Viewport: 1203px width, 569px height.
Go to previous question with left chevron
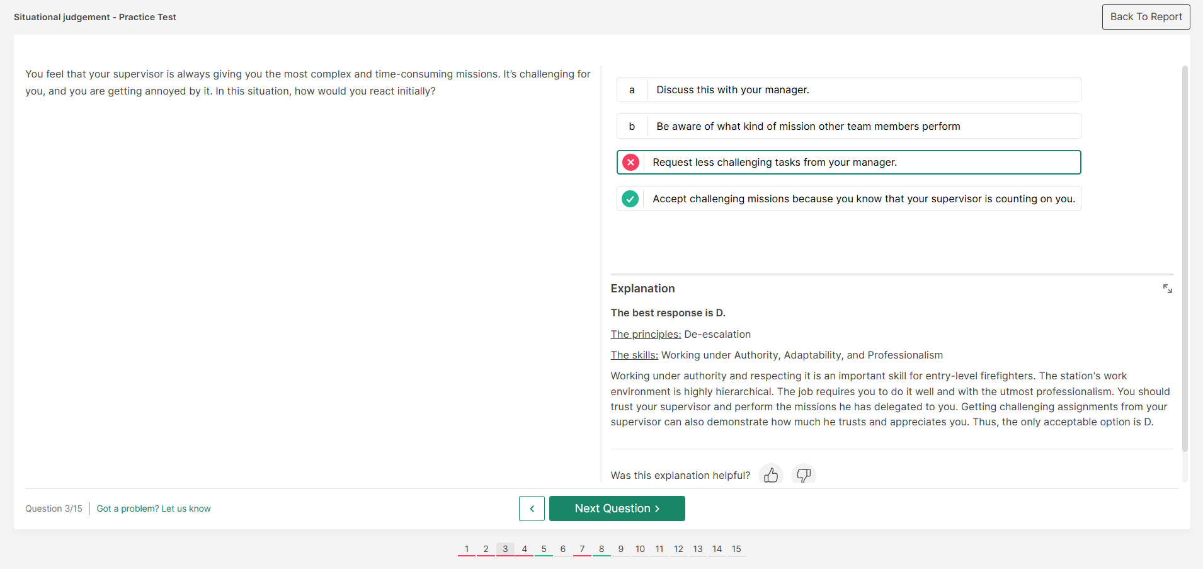pos(532,509)
